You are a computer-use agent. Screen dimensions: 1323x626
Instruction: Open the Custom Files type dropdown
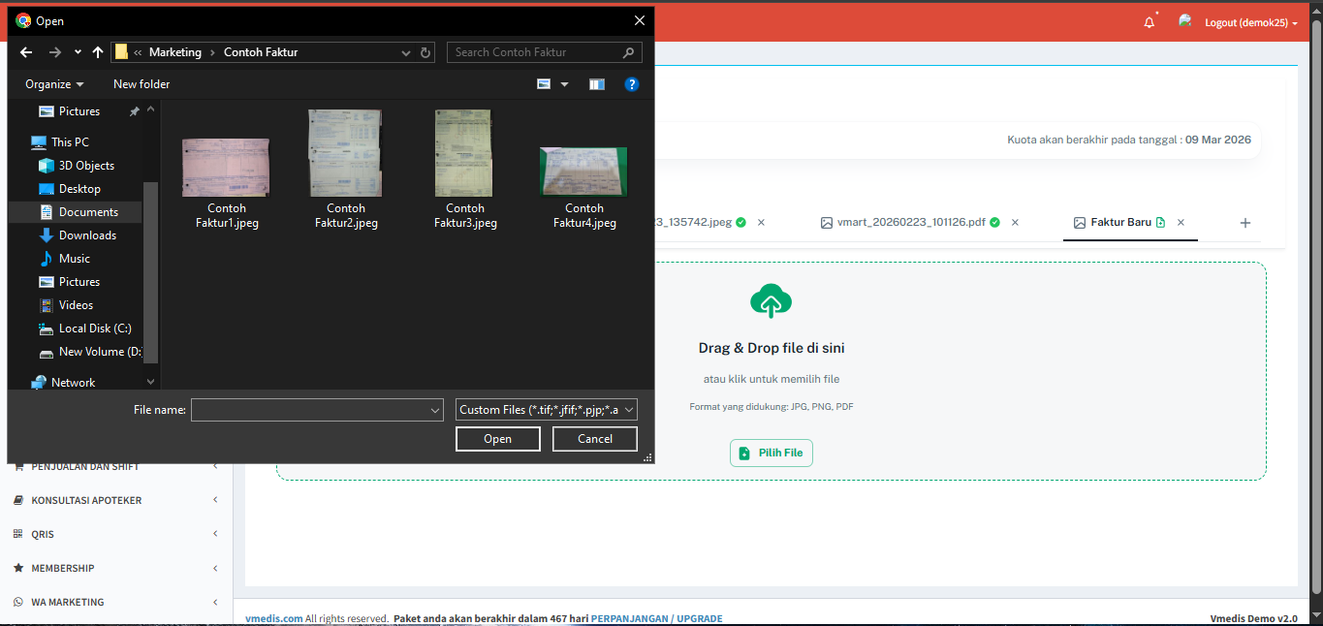pos(547,410)
